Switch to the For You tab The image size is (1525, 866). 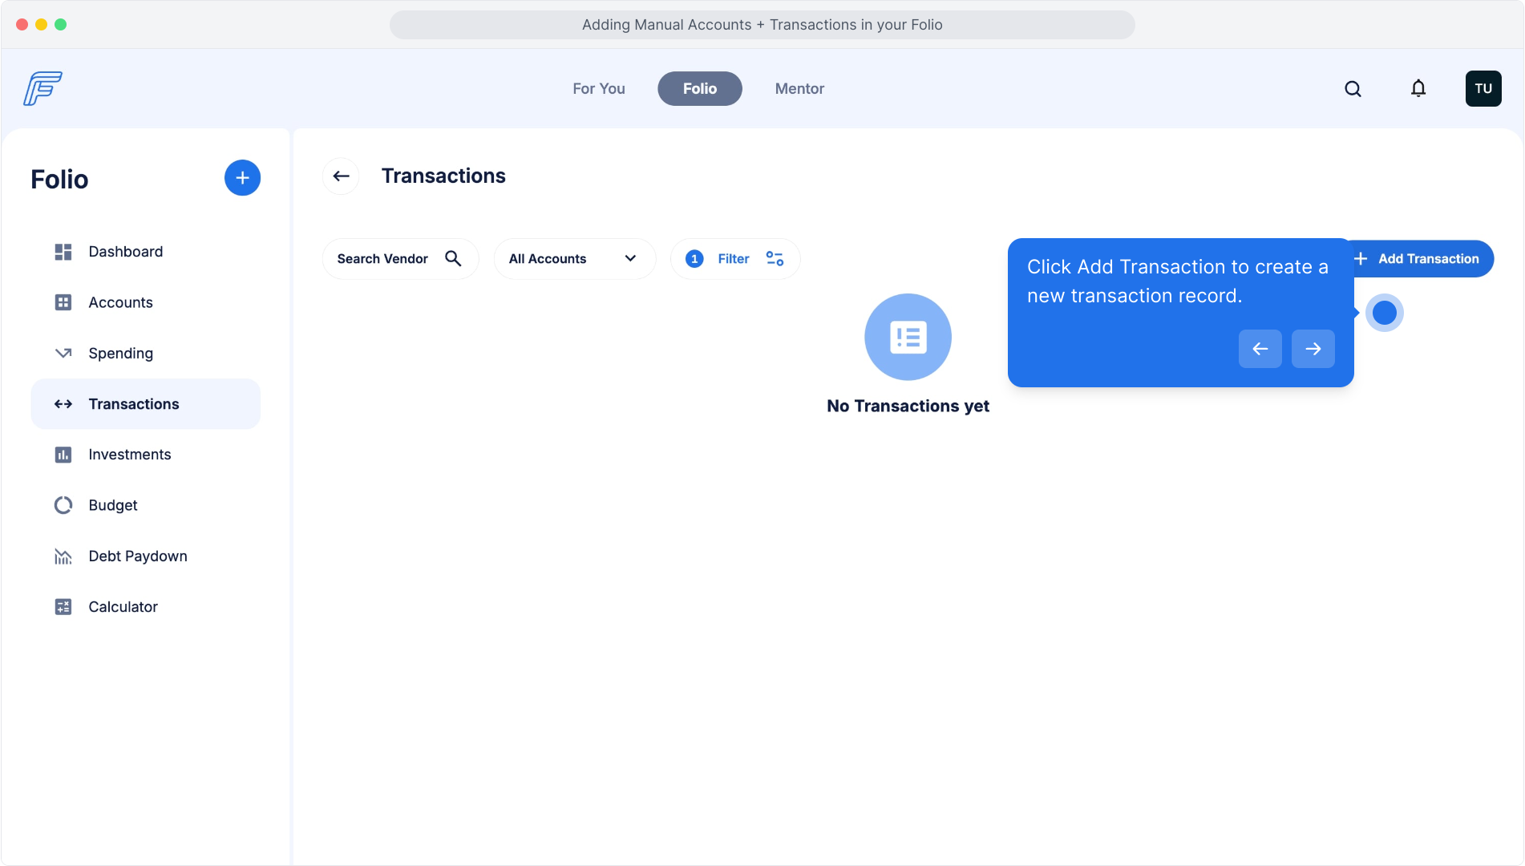click(598, 89)
